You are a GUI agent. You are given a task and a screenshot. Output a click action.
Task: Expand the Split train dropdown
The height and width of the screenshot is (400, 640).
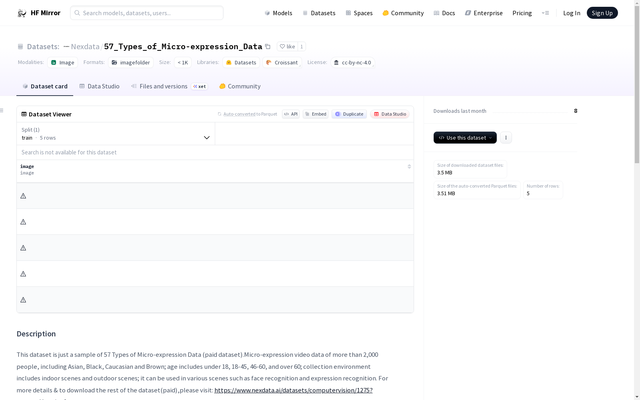pyautogui.click(x=116, y=134)
